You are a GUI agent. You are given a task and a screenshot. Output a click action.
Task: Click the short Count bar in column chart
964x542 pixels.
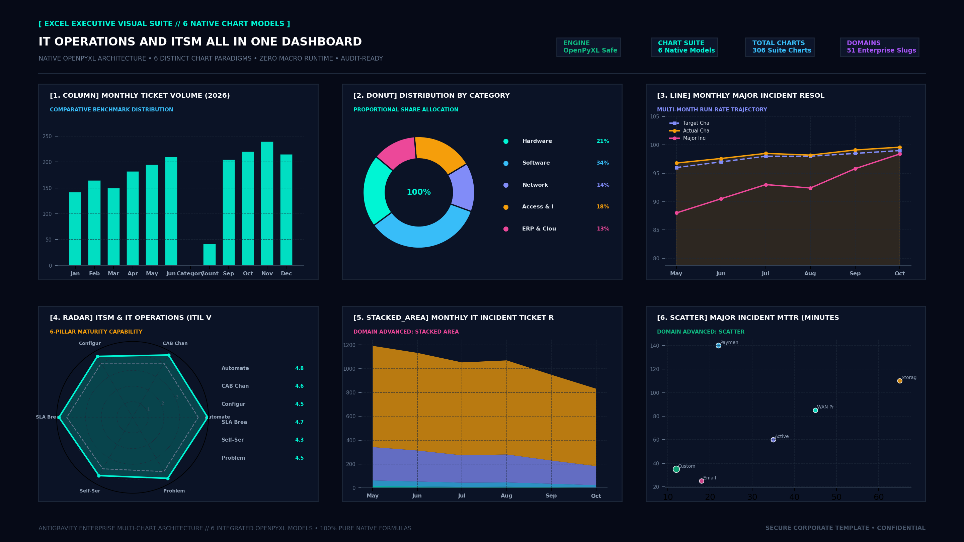pos(209,255)
